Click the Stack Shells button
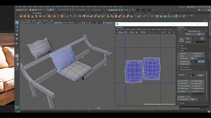 point(184,84)
